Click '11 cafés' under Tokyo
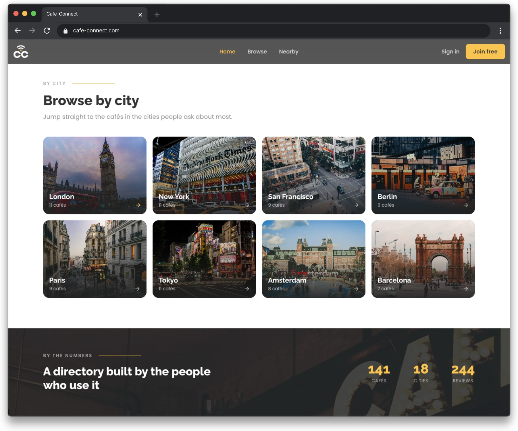 coord(167,288)
